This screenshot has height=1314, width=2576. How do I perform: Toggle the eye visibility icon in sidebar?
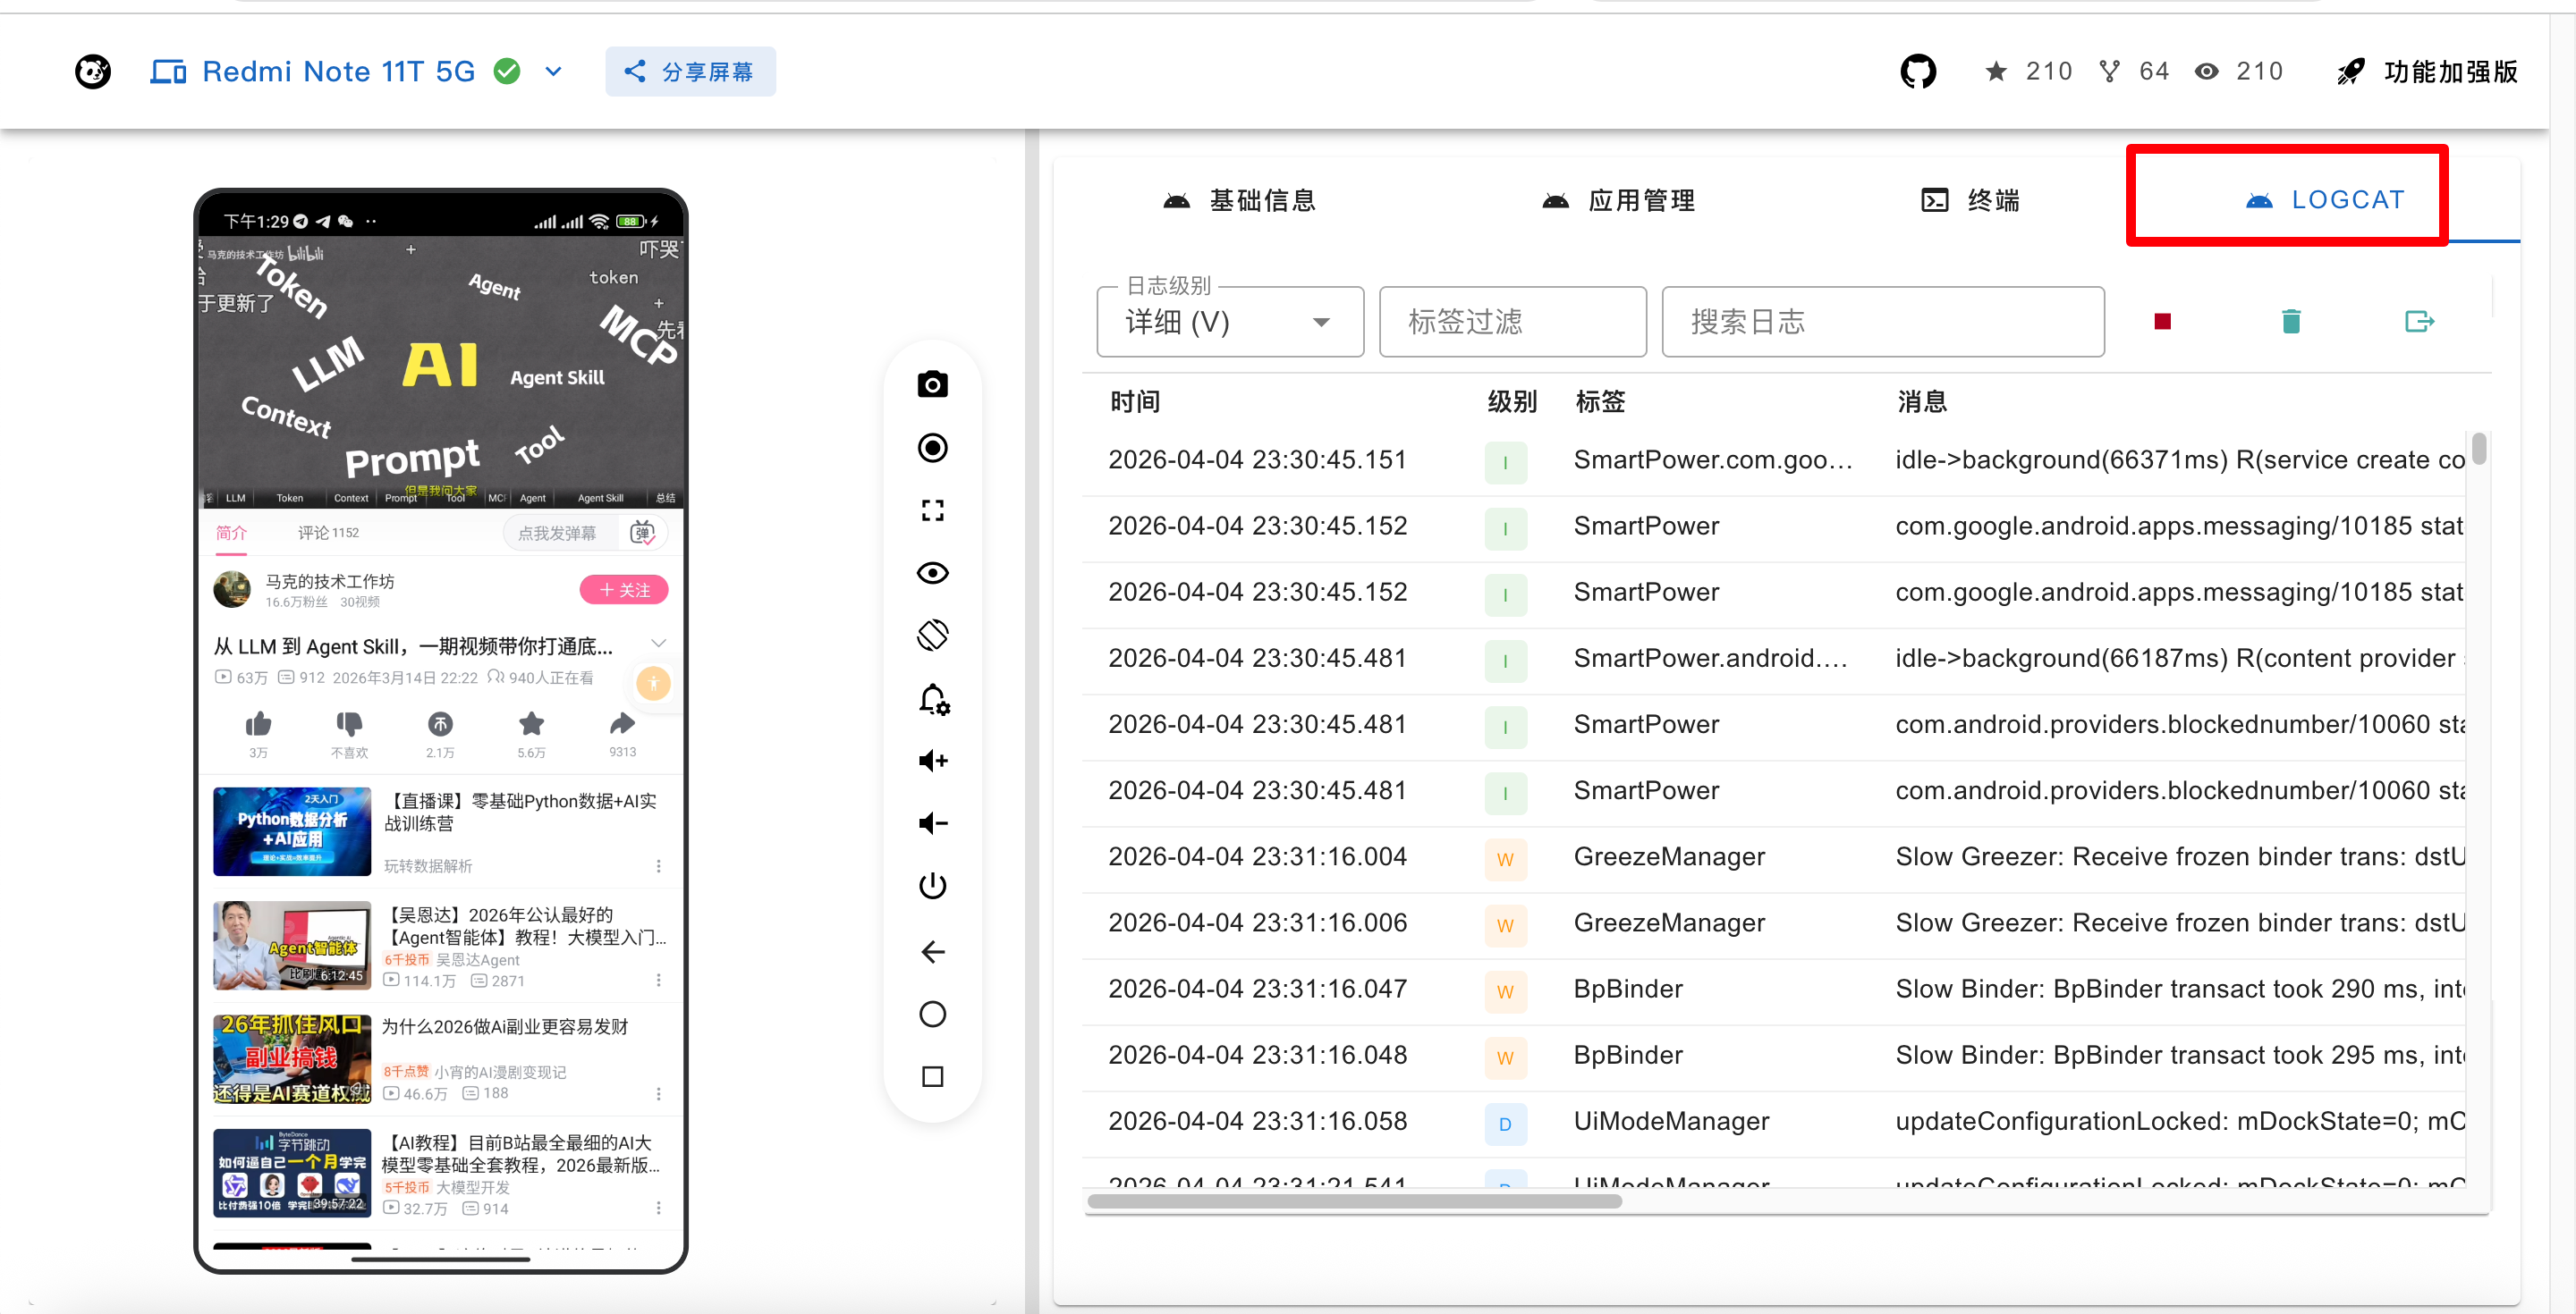point(932,573)
